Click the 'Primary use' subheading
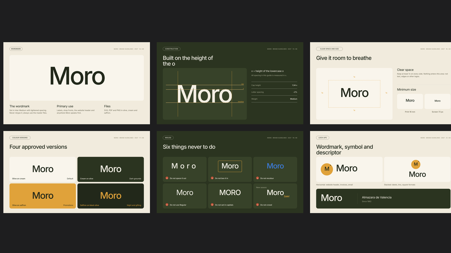 tap(65, 106)
